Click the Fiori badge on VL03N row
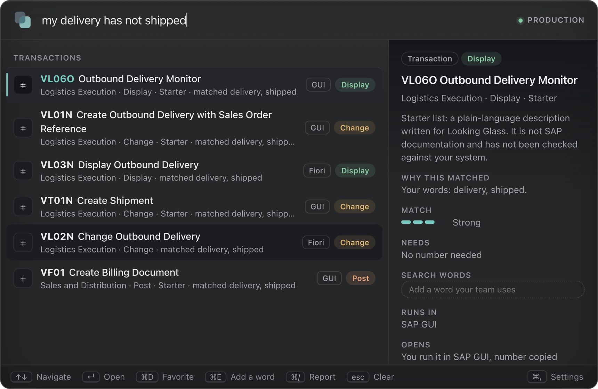Viewport: 598px width, 389px height. pos(317,171)
